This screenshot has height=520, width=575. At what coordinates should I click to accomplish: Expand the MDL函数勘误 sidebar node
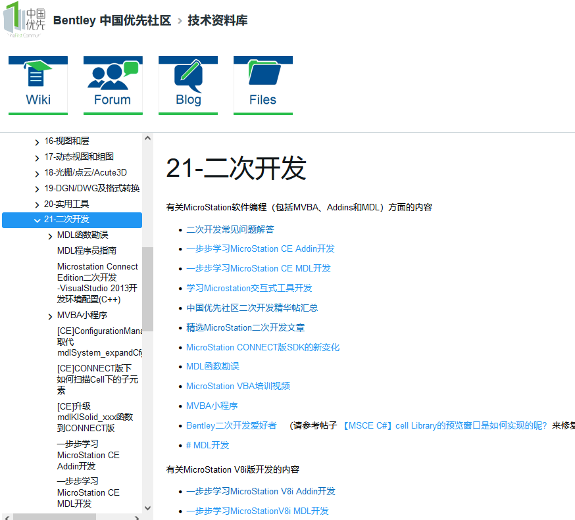click(x=50, y=237)
